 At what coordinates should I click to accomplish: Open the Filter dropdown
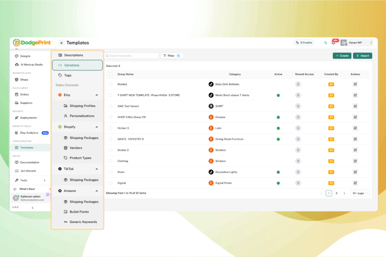[x=172, y=56]
